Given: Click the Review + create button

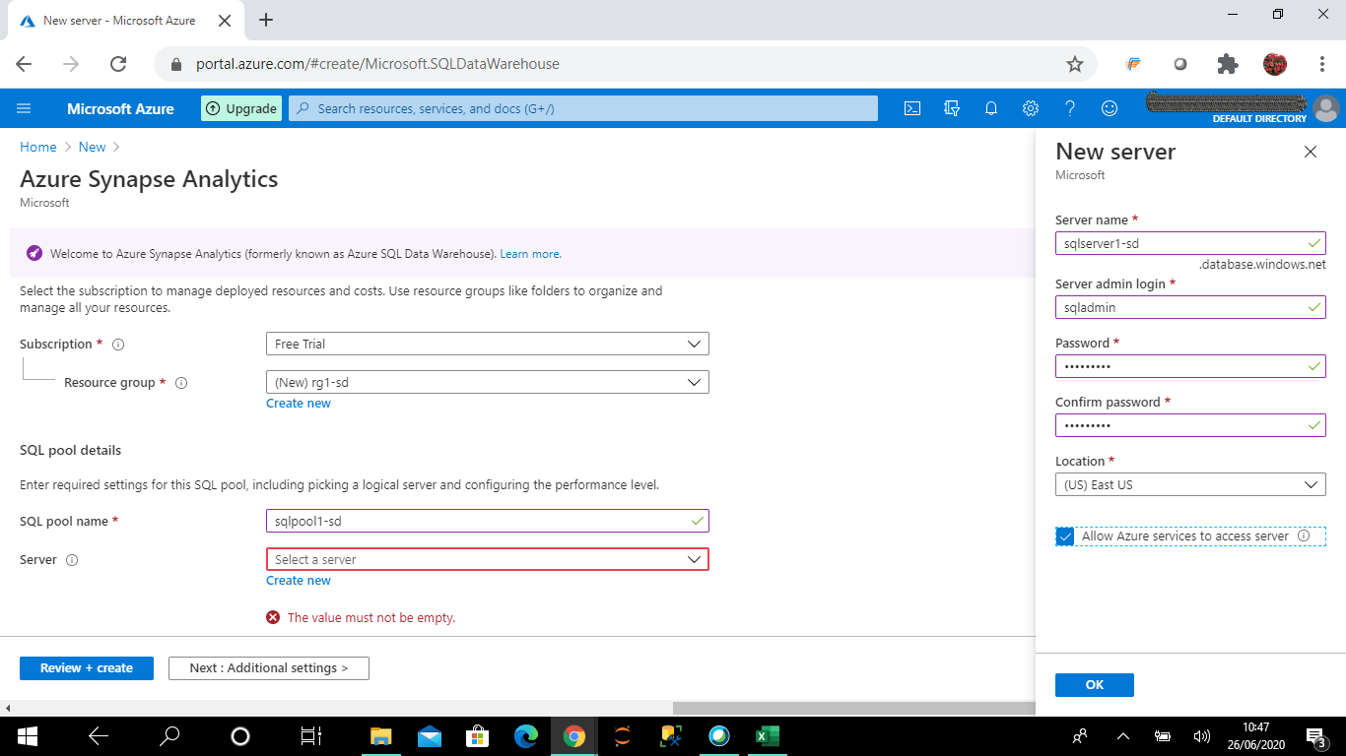Looking at the screenshot, I should (87, 668).
